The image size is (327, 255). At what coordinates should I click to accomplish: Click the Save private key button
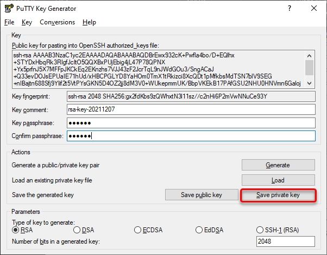tap(278, 195)
